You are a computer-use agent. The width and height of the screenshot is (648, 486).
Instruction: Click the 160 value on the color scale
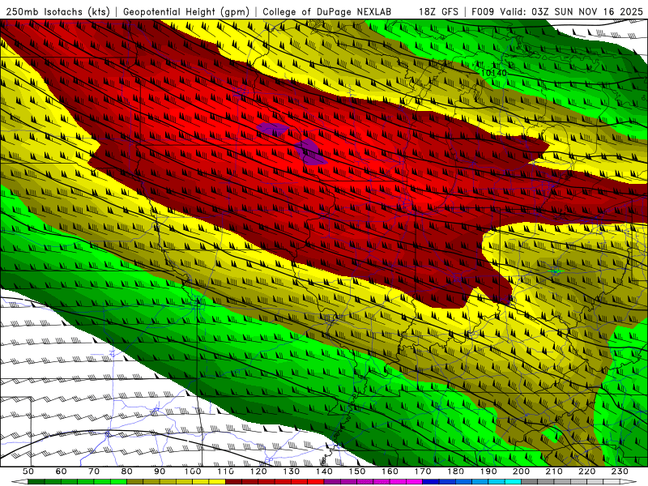click(390, 471)
